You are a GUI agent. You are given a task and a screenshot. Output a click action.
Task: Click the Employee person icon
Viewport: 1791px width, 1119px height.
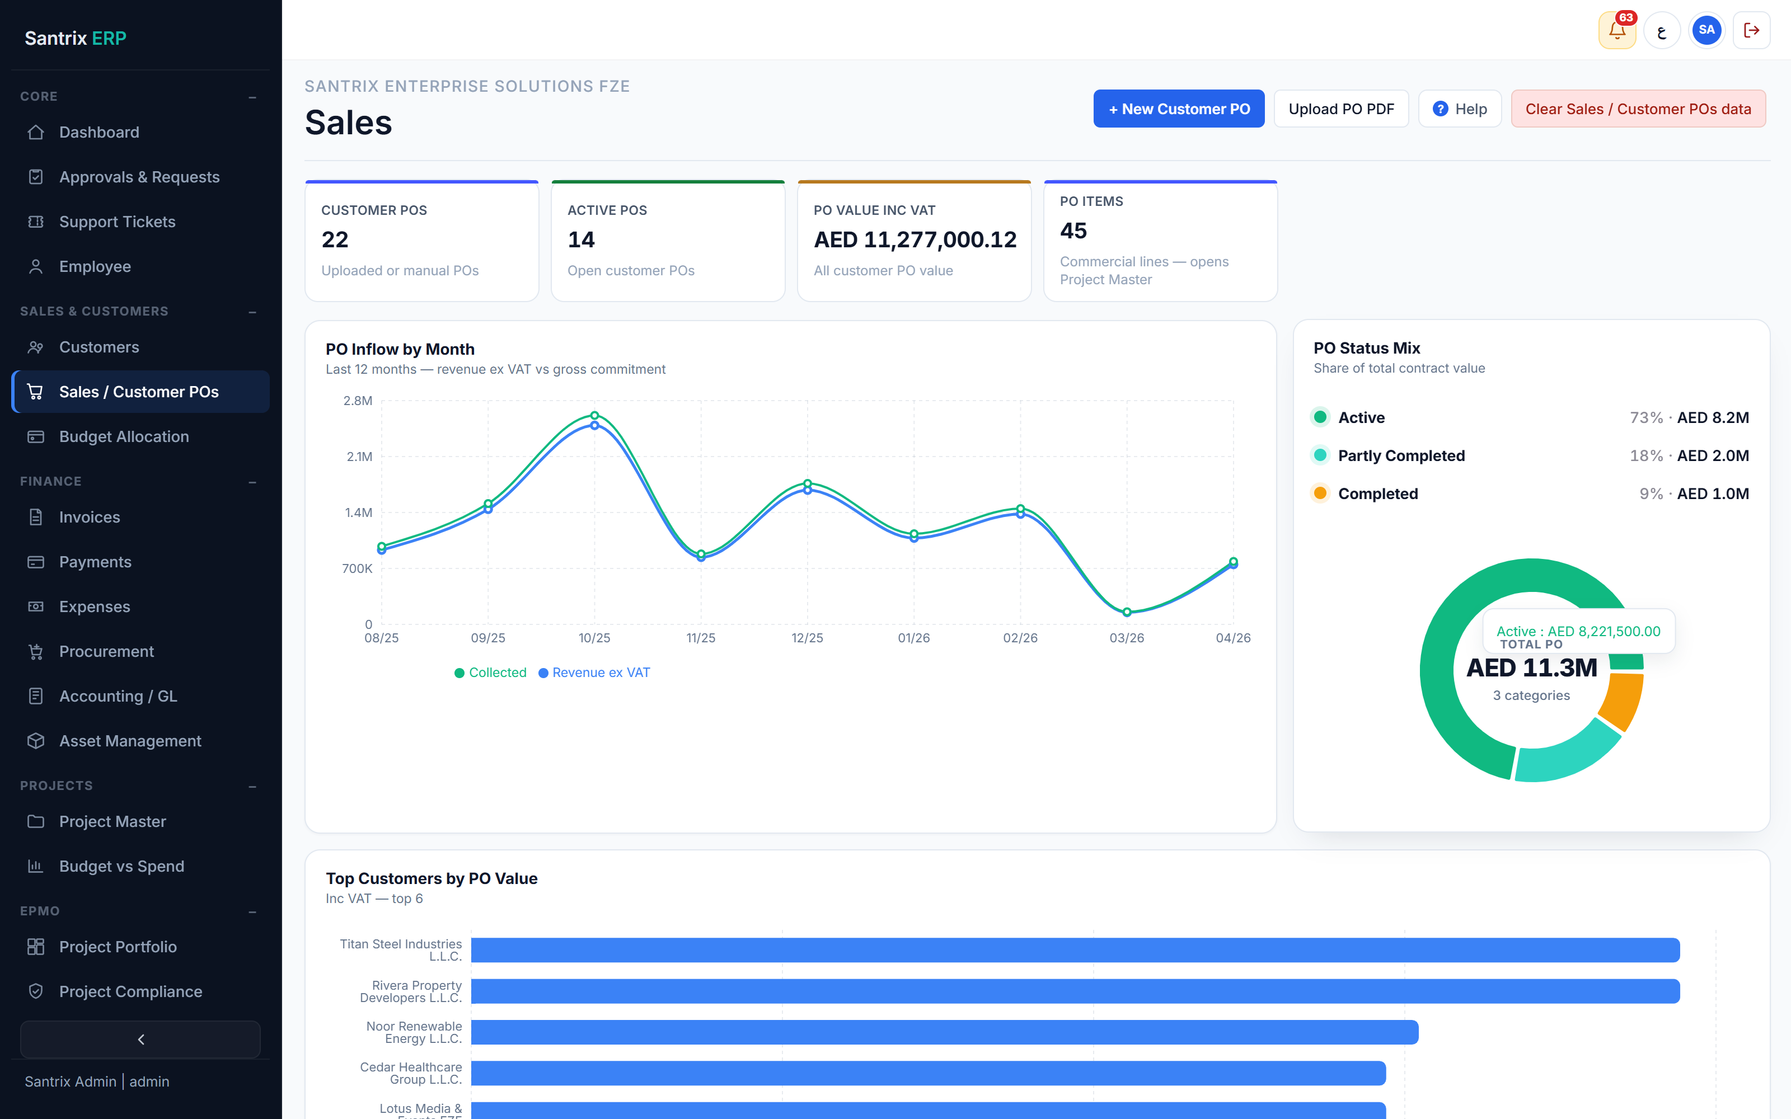point(35,266)
